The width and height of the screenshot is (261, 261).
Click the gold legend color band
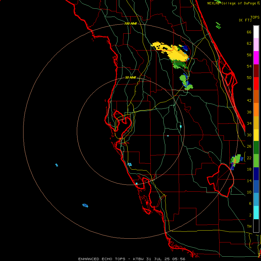click(x=256, y=123)
